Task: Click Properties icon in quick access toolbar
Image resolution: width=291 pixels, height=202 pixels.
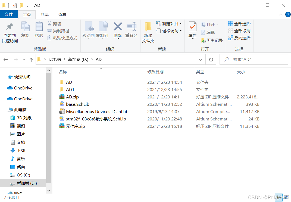Action: click(x=15, y=5)
